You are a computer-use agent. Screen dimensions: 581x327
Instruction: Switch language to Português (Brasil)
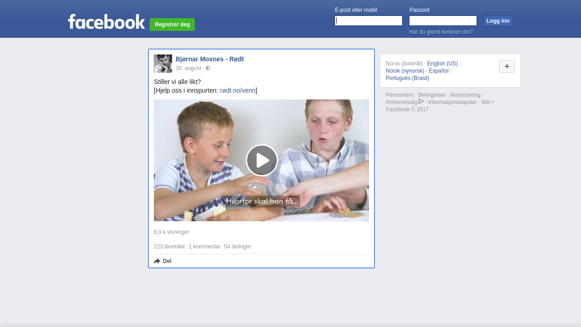pyautogui.click(x=408, y=78)
